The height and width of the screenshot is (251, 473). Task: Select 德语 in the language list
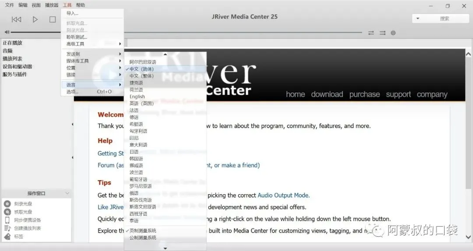[165, 117]
